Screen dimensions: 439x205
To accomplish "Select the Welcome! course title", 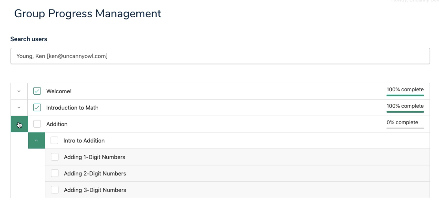I will click(59, 91).
